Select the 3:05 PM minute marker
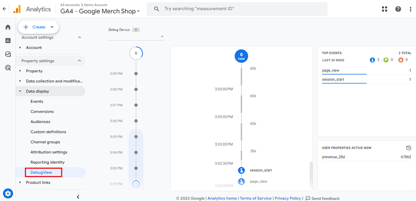The height and width of the screenshot is (201, 416). [x=136, y=137]
